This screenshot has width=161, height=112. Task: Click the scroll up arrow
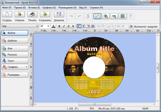158,35
